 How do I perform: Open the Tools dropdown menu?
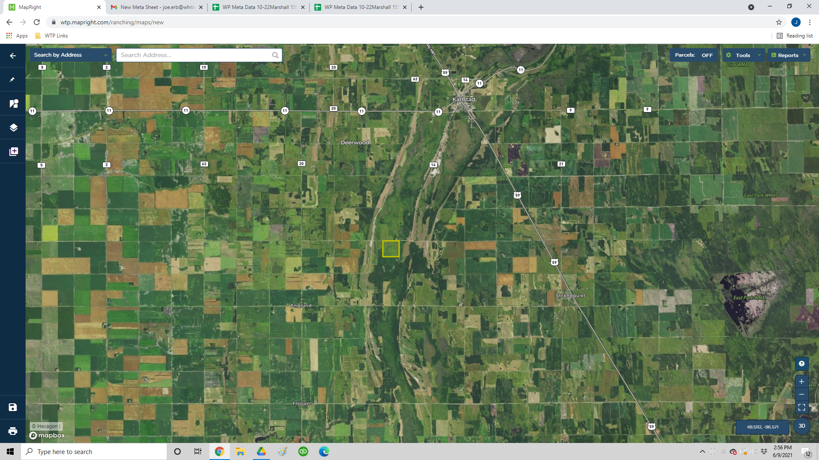point(743,55)
